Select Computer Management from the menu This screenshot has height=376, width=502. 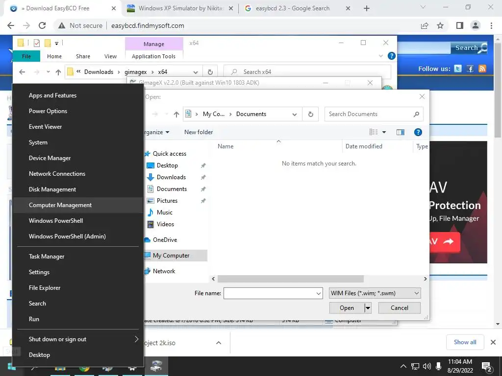pos(78,205)
